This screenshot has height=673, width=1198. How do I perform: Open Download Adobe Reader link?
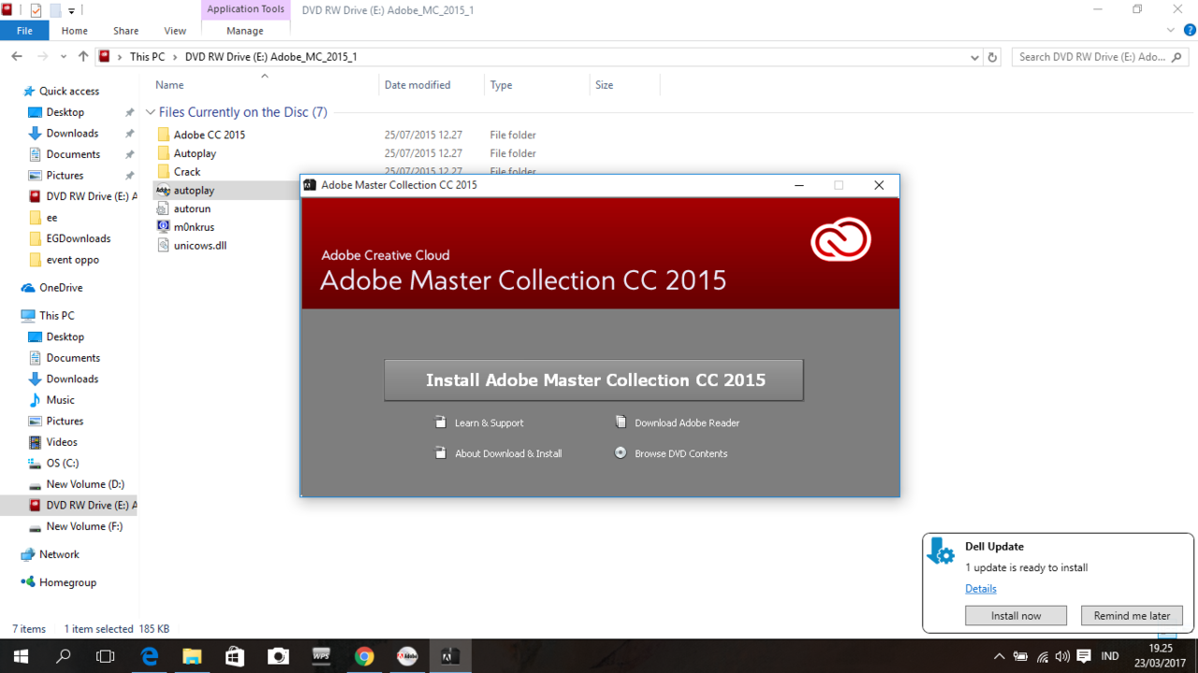pyautogui.click(x=687, y=422)
